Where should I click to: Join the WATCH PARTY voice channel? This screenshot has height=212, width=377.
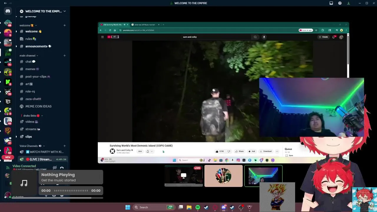tap(43, 152)
